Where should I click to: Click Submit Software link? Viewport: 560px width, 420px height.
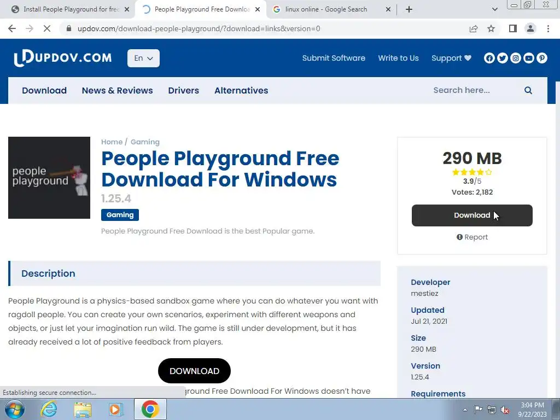coord(334,58)
